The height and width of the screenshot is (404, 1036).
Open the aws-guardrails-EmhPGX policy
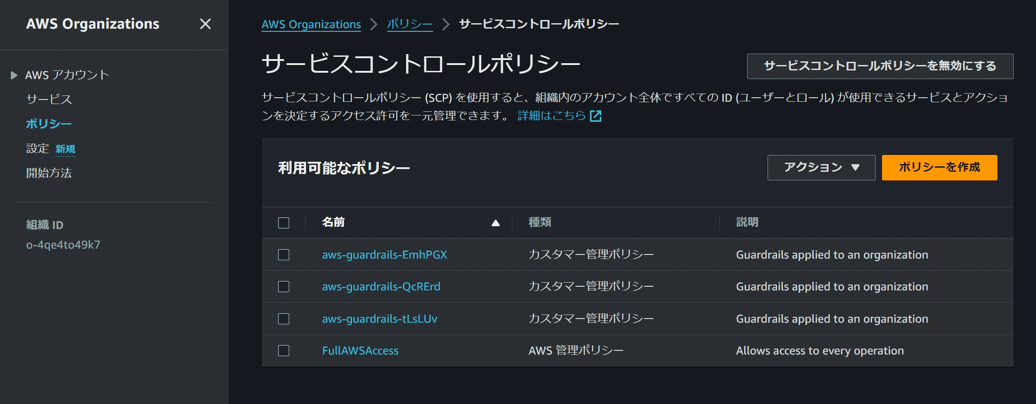click(385, 254)
